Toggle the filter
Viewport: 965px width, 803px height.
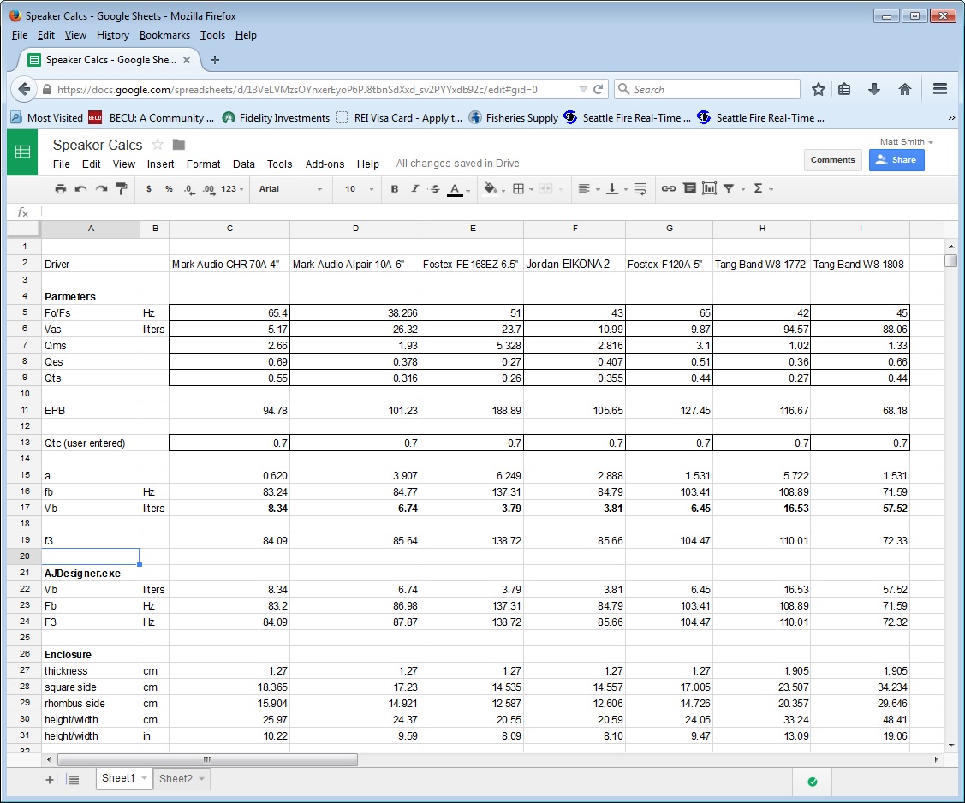tap(729, 189)
